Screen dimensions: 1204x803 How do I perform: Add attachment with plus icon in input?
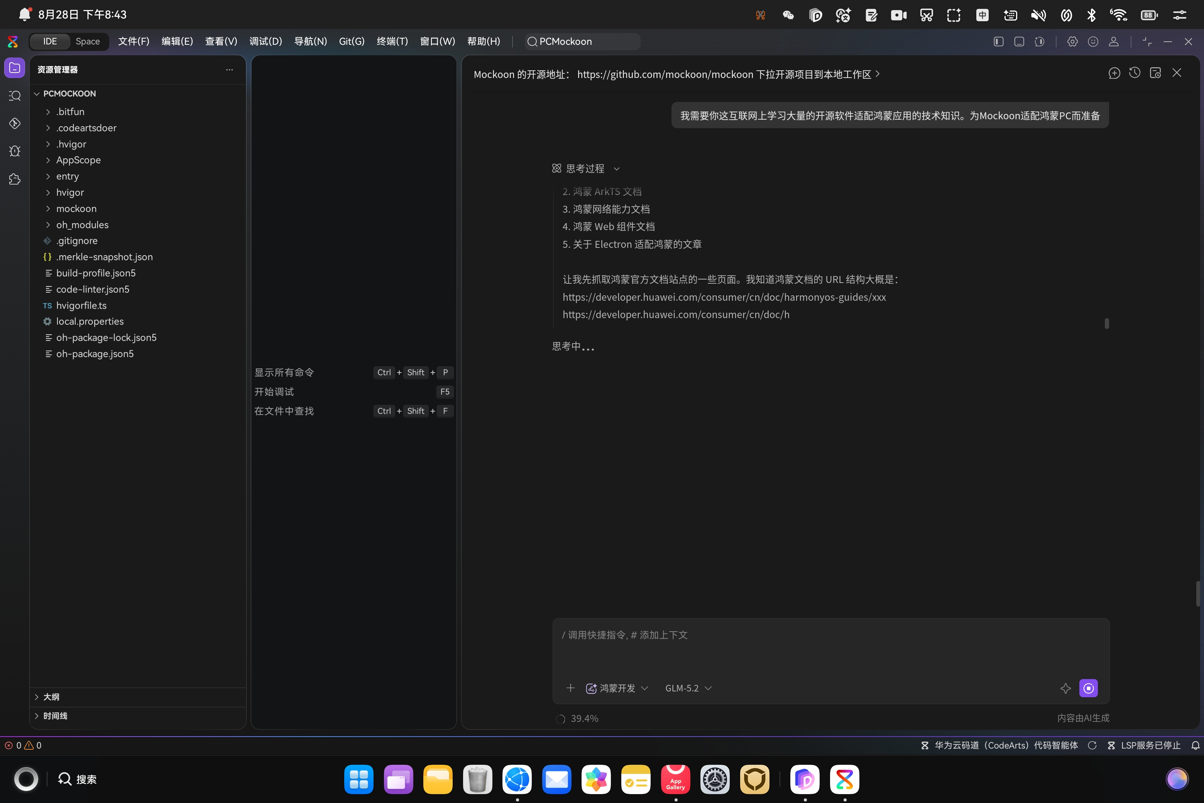570,688
